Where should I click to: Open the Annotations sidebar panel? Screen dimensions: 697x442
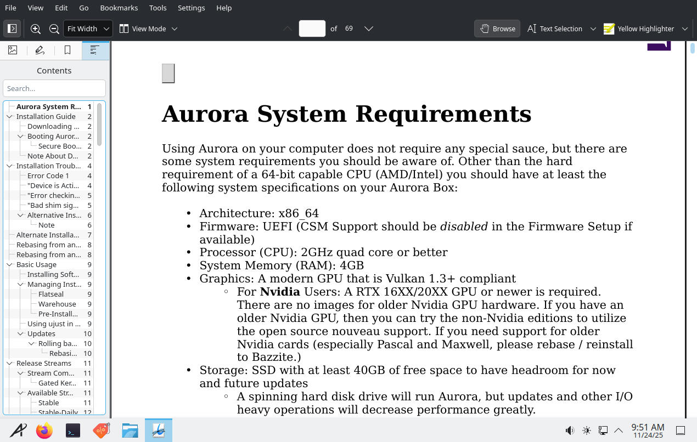click(x=40, y=50)
